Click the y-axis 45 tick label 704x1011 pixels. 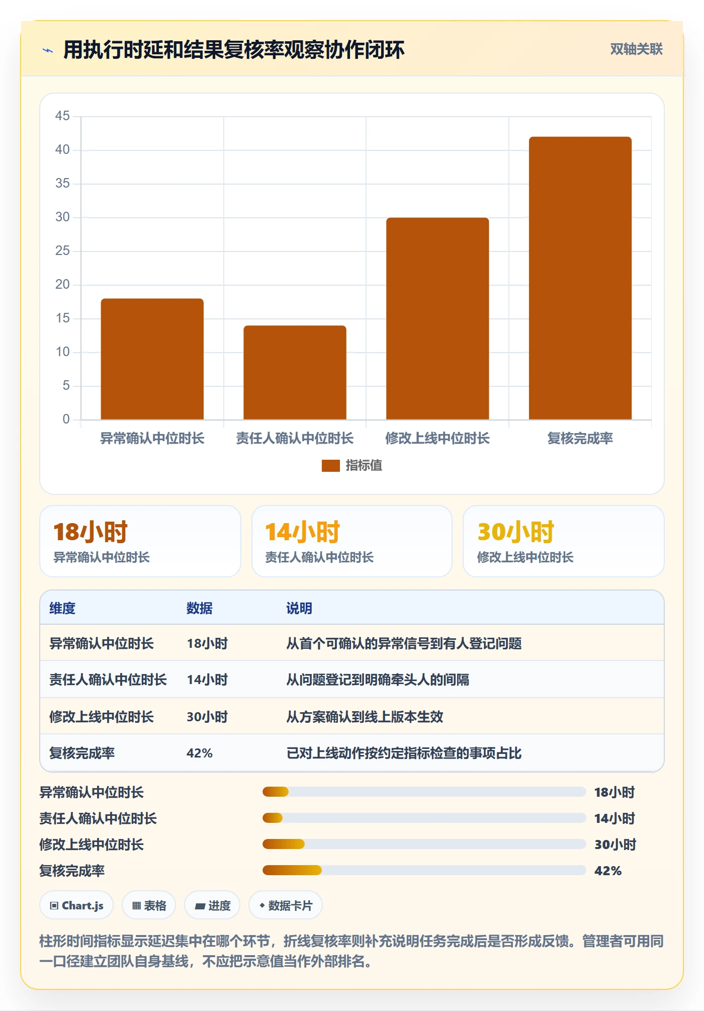(62, 116)
